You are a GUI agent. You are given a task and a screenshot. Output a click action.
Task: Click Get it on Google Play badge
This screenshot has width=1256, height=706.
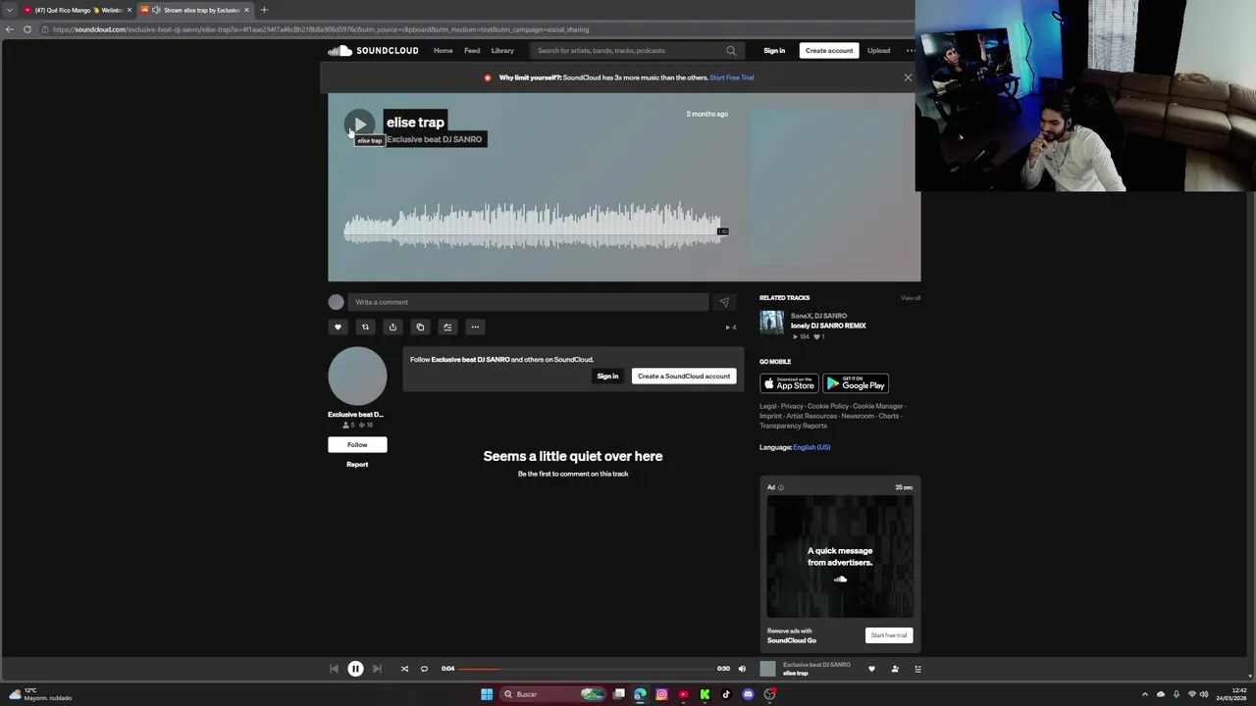(x=856, y=383)
